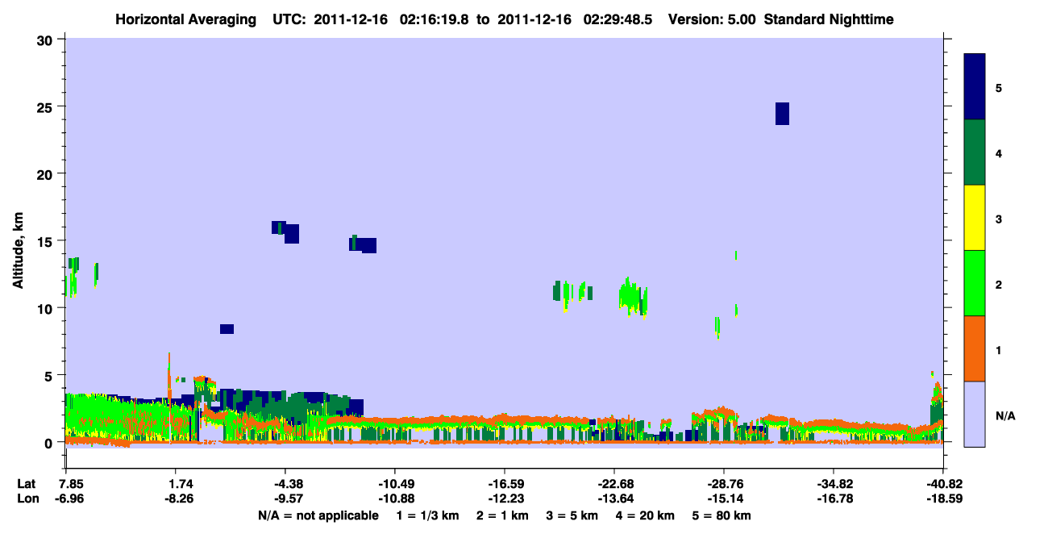Click longitude value -16.78
Screen dimensions: 1048x538
point(833,498)
